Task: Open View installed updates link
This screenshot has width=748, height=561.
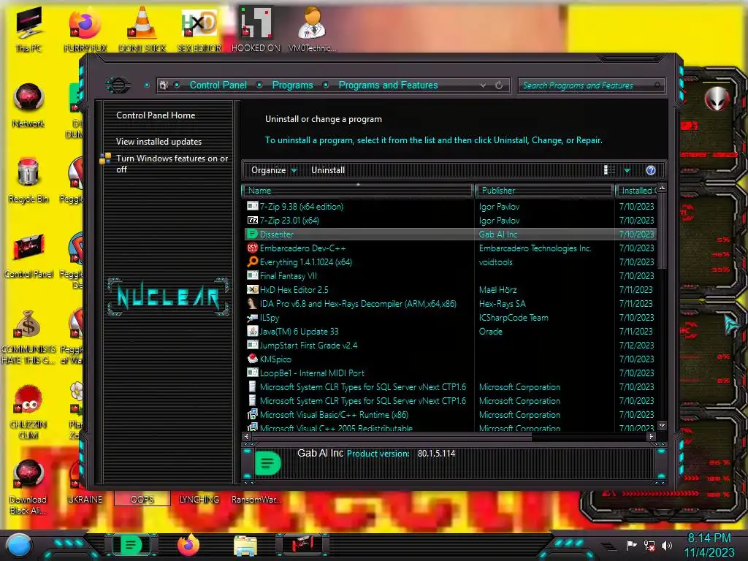Action: (x=159, y=142)
